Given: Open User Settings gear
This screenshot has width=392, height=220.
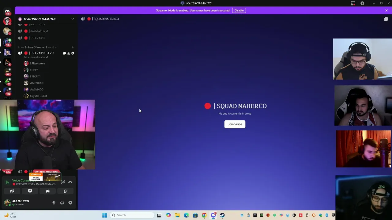Looking at the screenshot, I should [70, 203].
